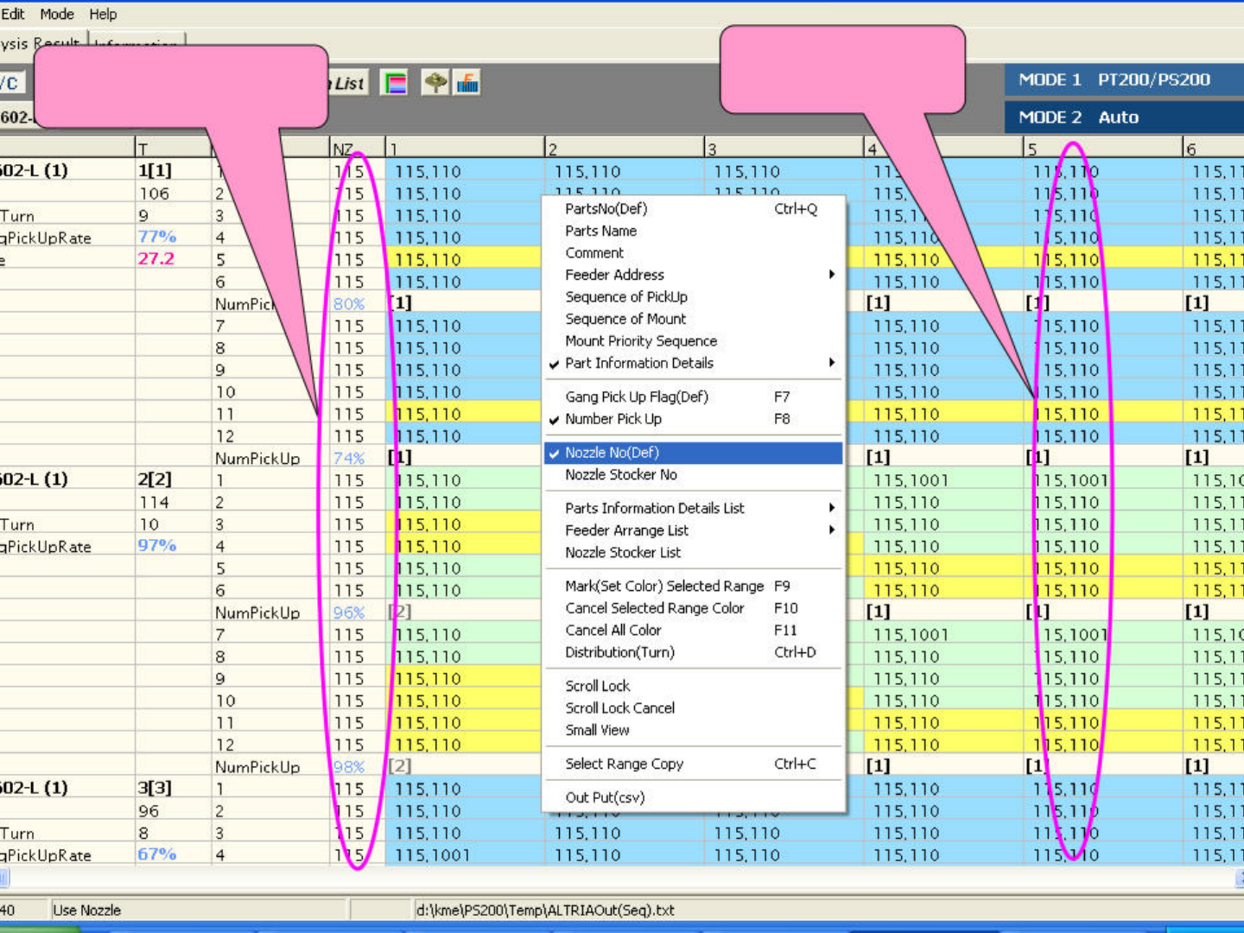Click the List button in the toolbar
The width and height of the screenshot is (1244, 933).
pyautogui.click(x=348, y=83)
